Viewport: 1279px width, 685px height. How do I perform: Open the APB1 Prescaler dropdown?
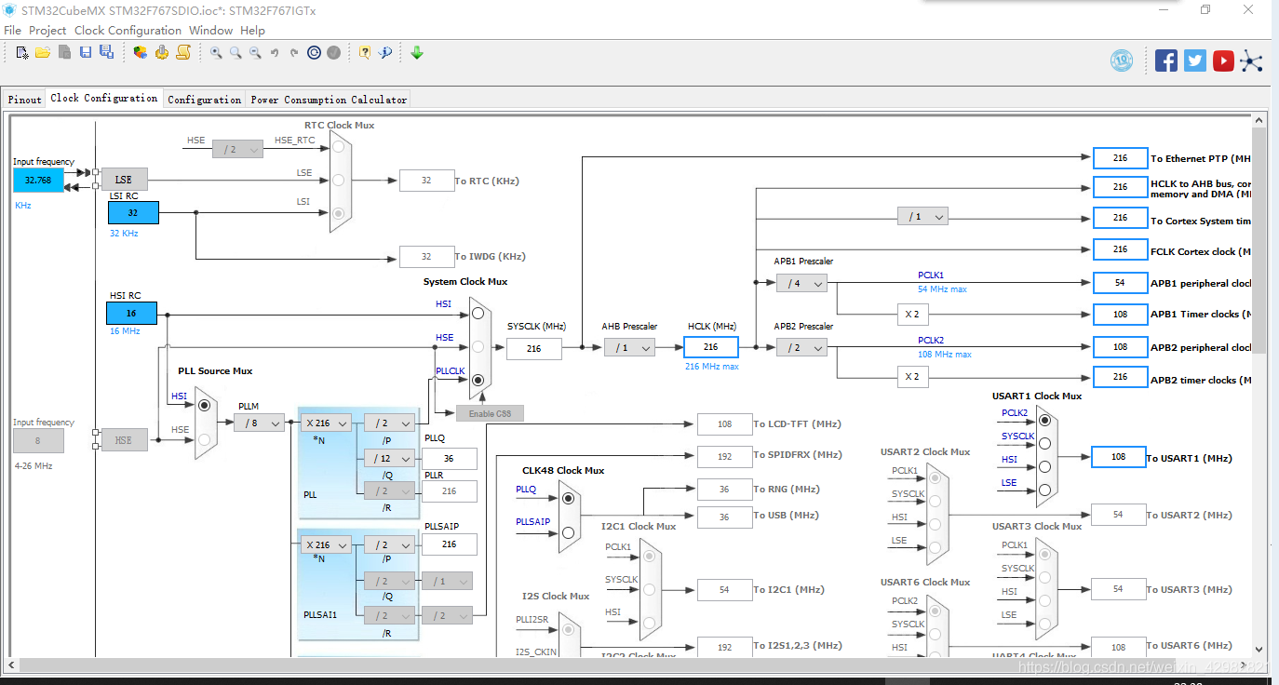(x=801, y=283)
